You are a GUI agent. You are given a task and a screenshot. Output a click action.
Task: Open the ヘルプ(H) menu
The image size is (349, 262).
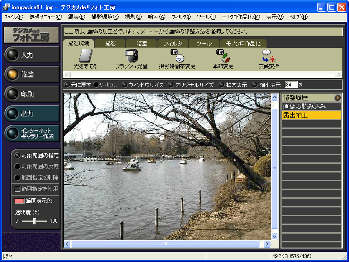tap(298, 17)
